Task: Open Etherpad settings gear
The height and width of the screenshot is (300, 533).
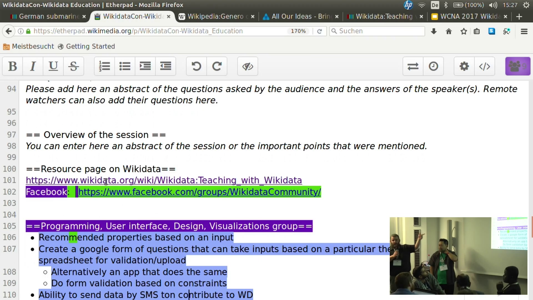Action: 464,66
